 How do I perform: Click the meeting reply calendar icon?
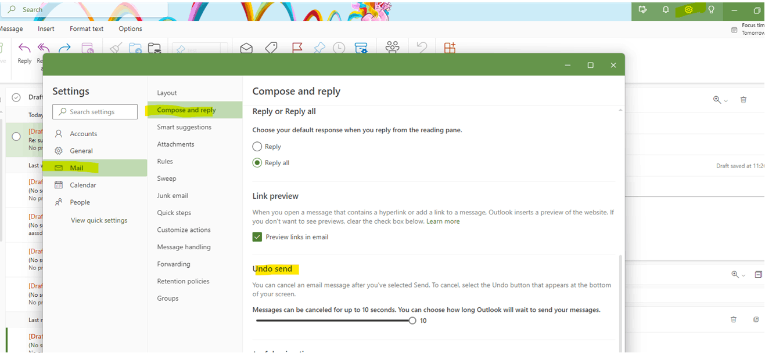point(87,48)
